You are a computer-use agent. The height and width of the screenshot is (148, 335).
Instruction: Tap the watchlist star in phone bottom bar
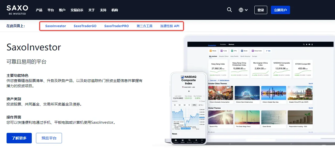tap(196, 140)
